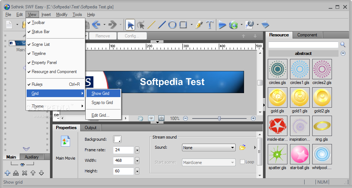352x188 pixels.
Task: Select the hand pan tool below canvas
Action: pyautogui.click(x=140, y=119)
